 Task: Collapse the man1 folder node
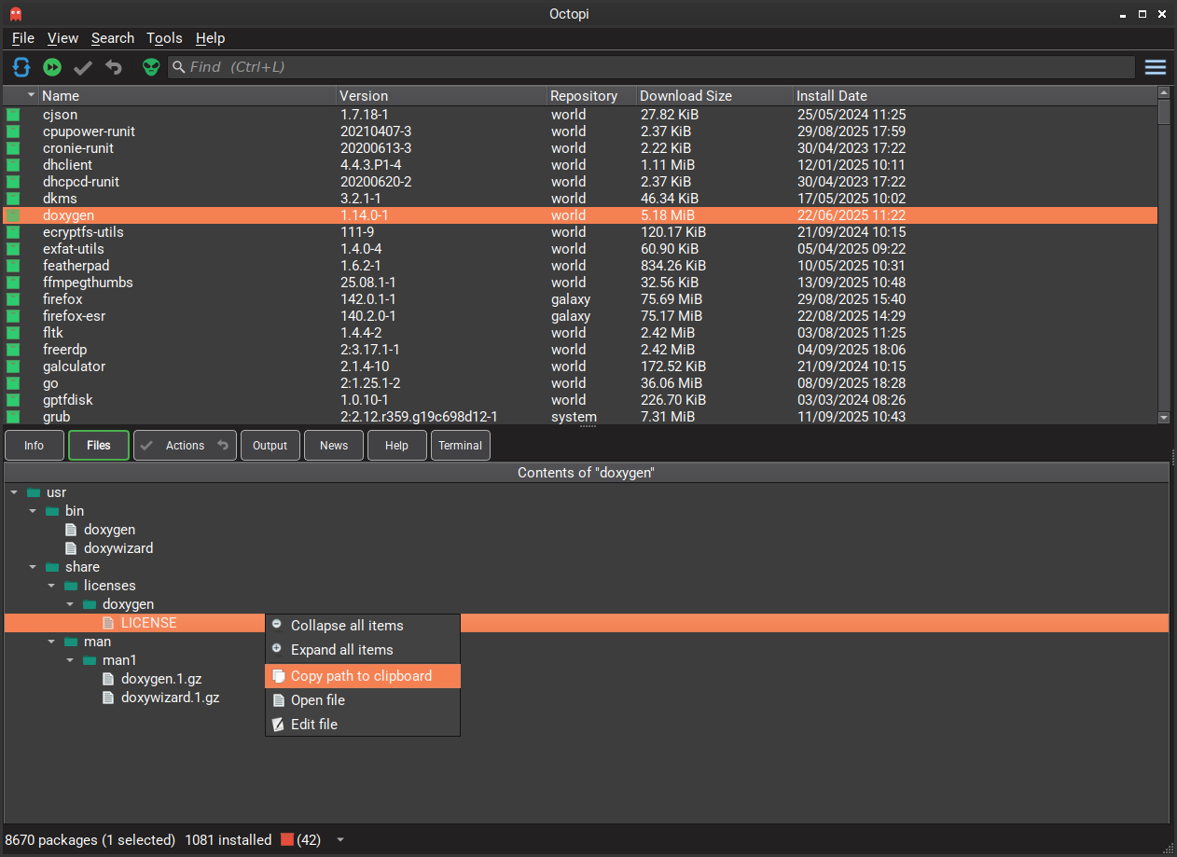(x=70, y=660)
